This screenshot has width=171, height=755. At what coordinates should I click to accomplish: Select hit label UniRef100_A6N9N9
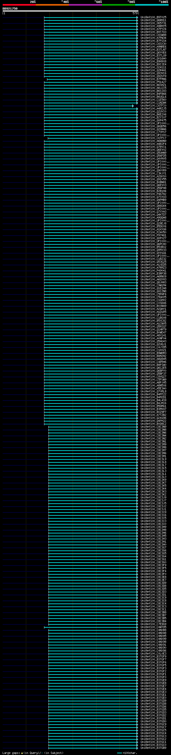click(x=153, y=141)
